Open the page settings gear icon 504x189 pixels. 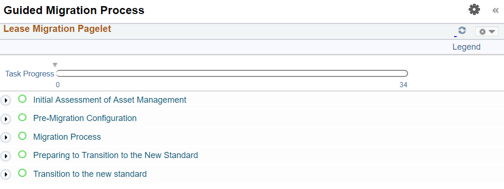click(474, 9)
